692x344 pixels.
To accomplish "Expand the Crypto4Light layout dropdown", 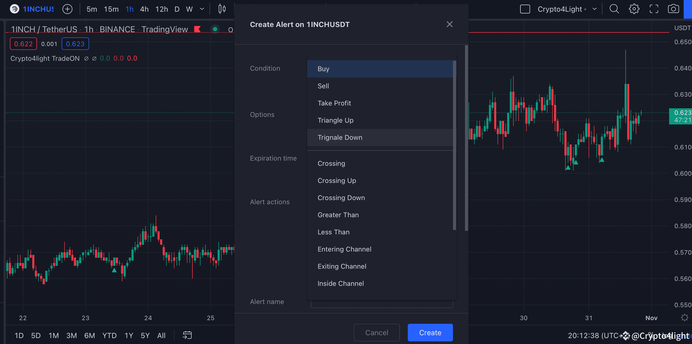I will coord(594,9).
